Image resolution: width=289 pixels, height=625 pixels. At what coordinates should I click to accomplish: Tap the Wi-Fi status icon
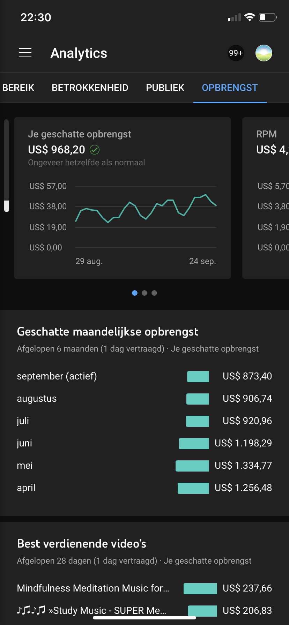click(x=250, y=17)
